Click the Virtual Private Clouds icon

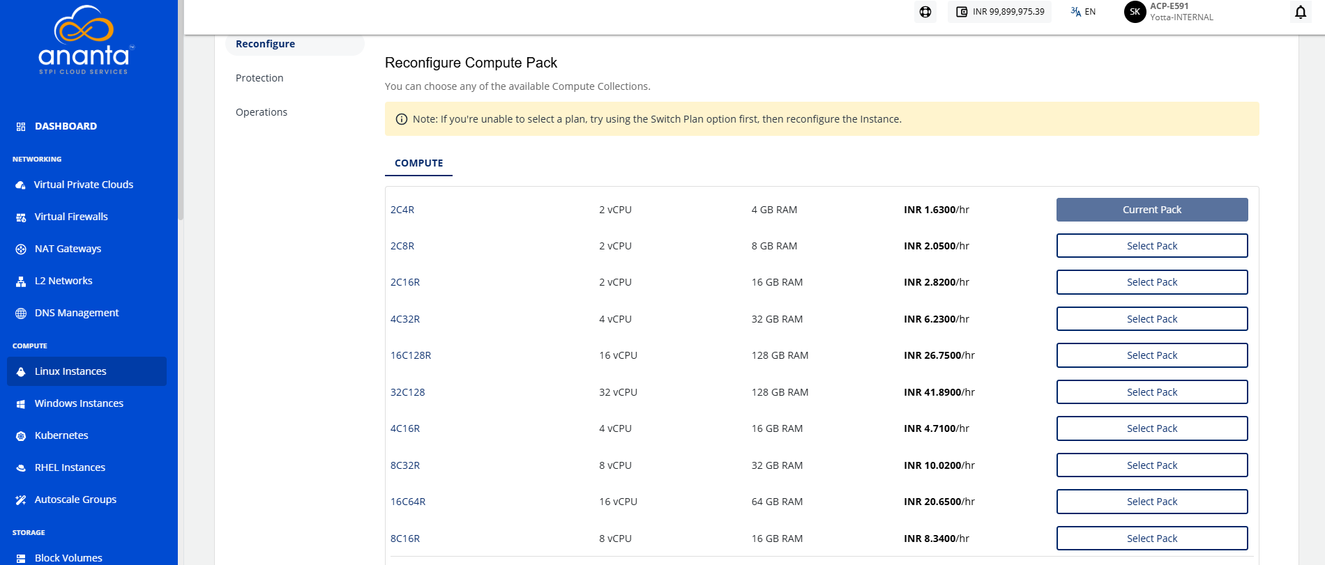point(21,185)
